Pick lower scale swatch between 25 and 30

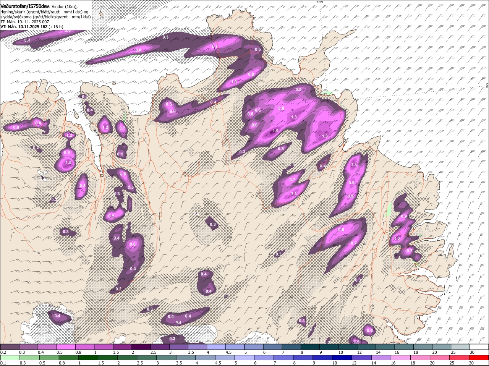(x=460, y=358)
